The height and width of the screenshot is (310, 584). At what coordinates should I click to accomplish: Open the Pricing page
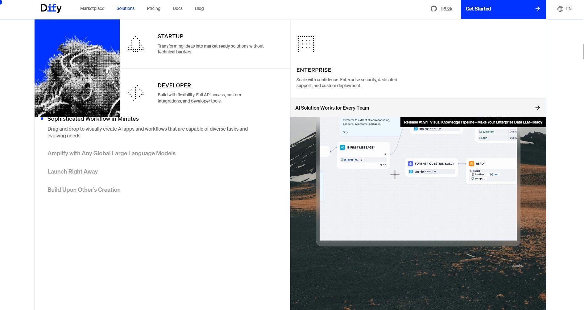[153, 8]
